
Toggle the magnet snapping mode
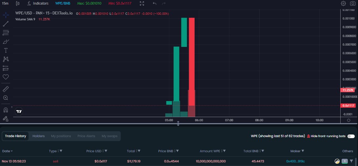[x=6, y=110]
